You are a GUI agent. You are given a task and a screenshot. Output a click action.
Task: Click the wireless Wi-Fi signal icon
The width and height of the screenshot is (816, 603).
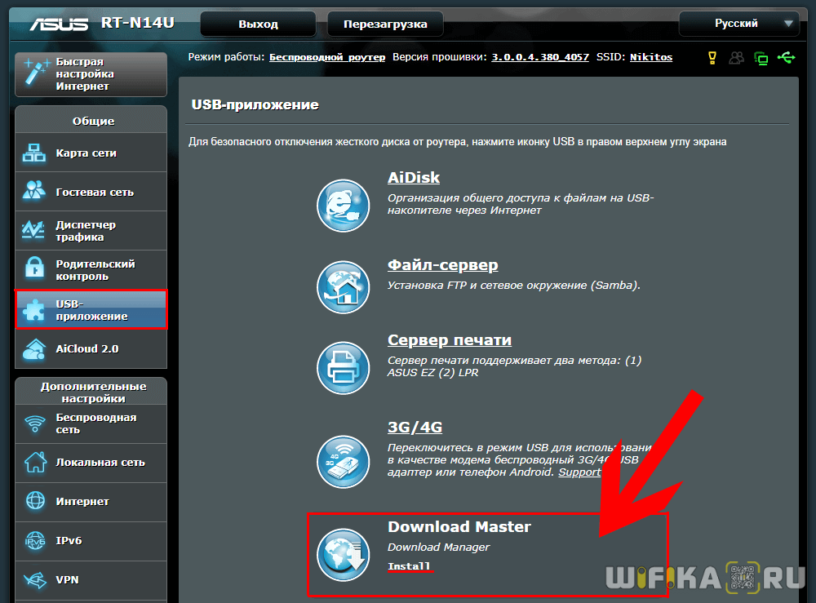point(35,423)
